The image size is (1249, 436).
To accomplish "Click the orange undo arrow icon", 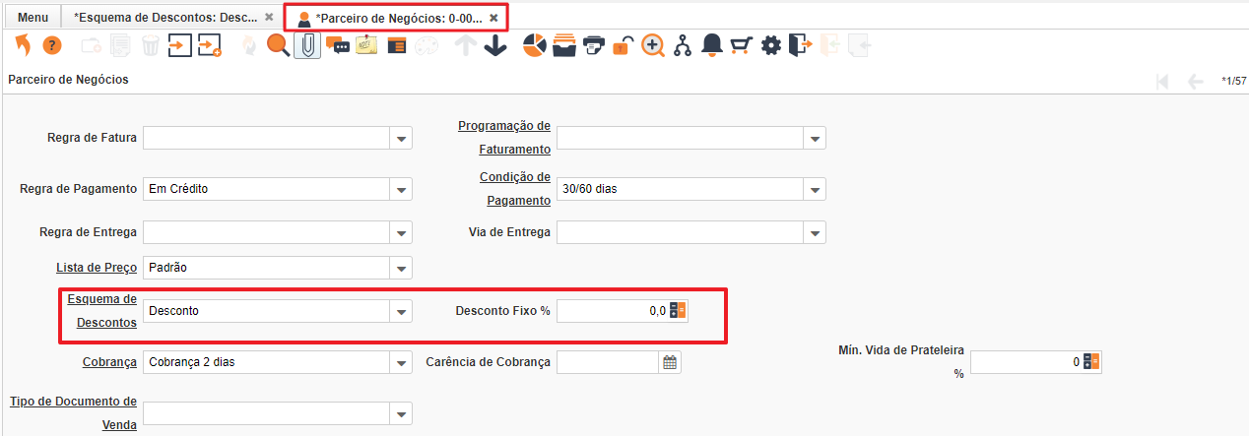I will 23,45.
